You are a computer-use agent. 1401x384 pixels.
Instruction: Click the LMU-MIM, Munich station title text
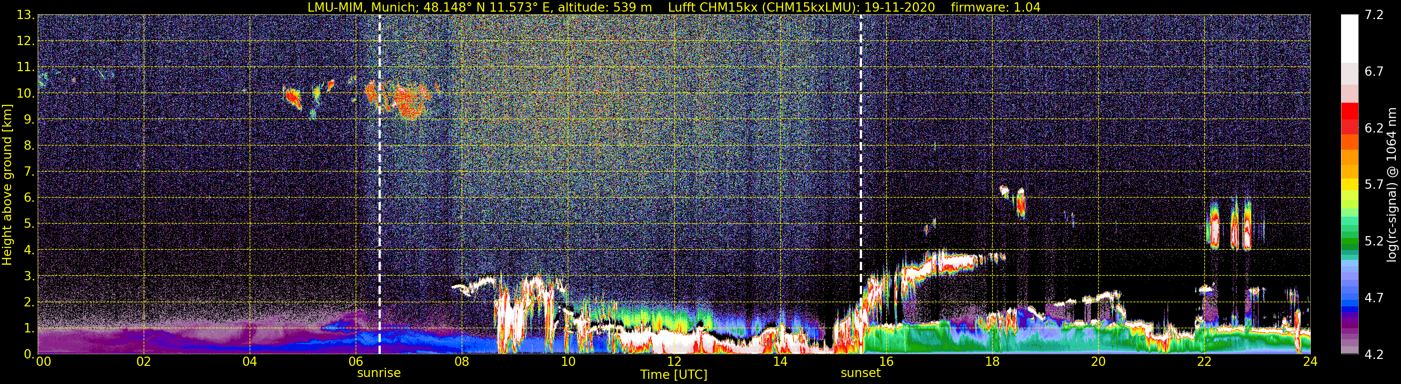point(363,7)
